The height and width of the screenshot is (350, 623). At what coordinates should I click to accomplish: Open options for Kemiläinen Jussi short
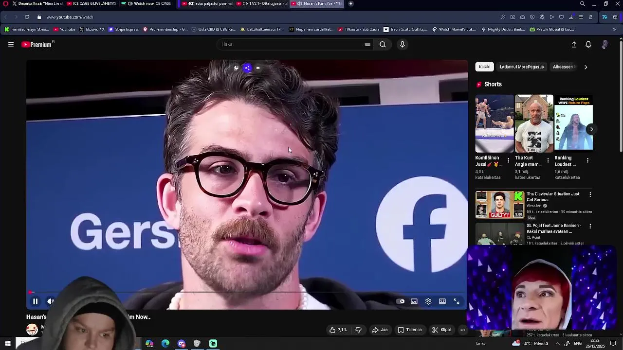[508, 160]
